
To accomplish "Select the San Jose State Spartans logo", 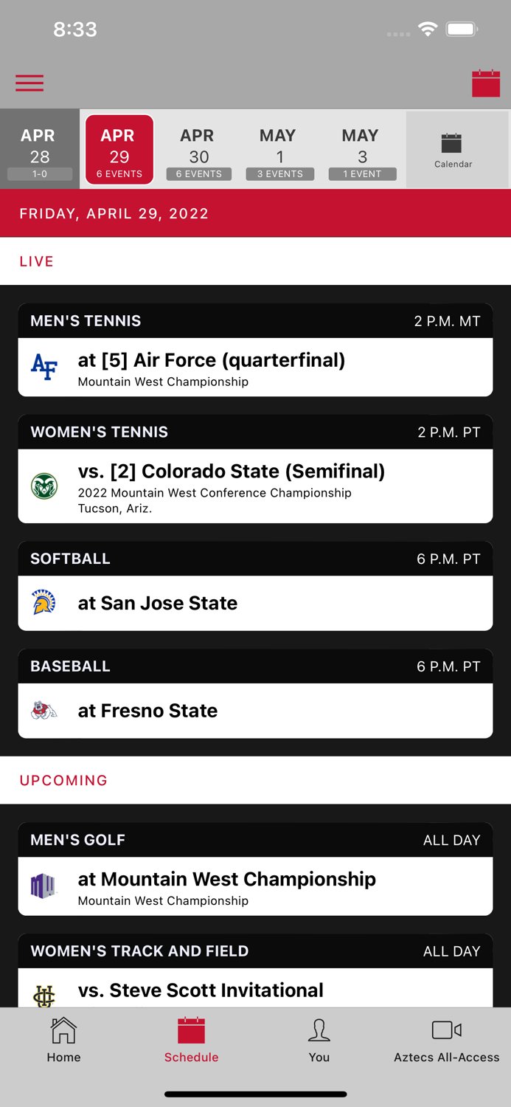I will 44,603.
